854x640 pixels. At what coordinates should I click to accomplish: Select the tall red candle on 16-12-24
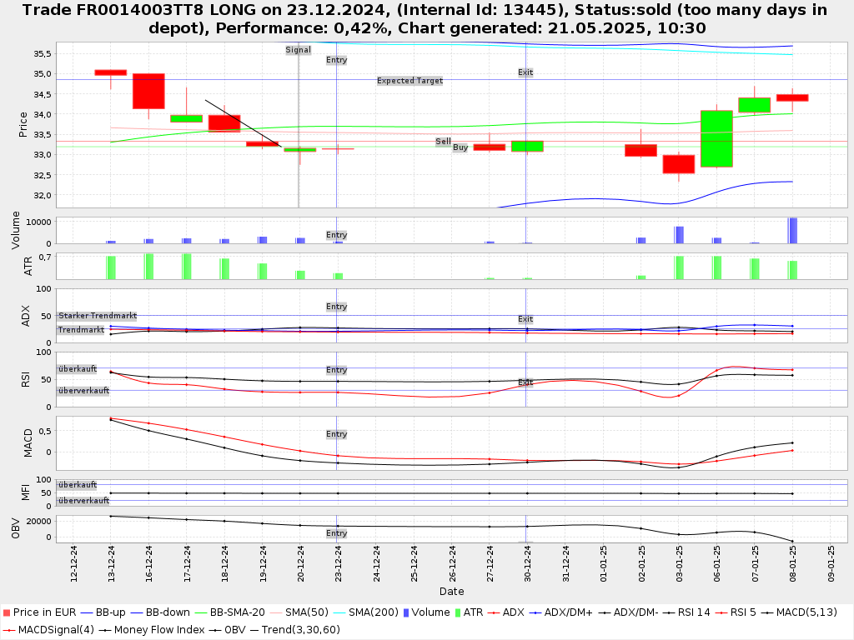click(148, 91)
